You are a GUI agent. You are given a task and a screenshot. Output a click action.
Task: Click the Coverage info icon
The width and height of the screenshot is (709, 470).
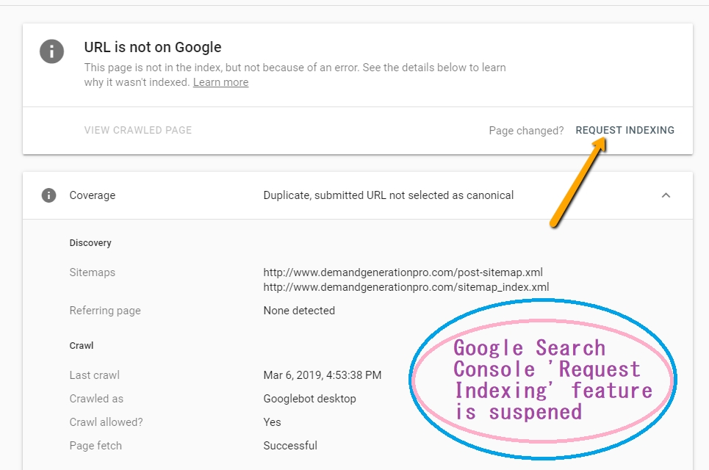tap(48, 195)
